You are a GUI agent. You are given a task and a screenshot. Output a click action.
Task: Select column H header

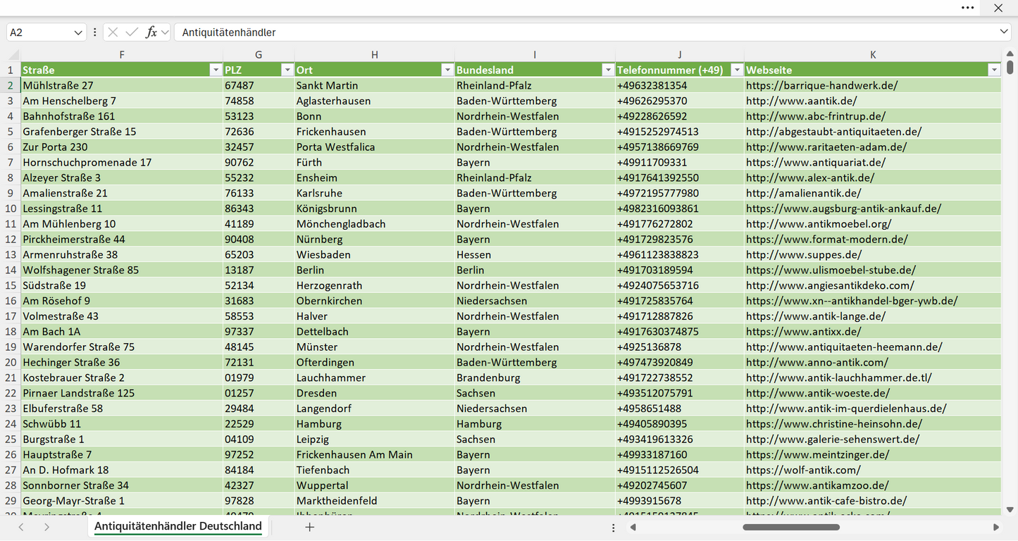pos(374,55)
